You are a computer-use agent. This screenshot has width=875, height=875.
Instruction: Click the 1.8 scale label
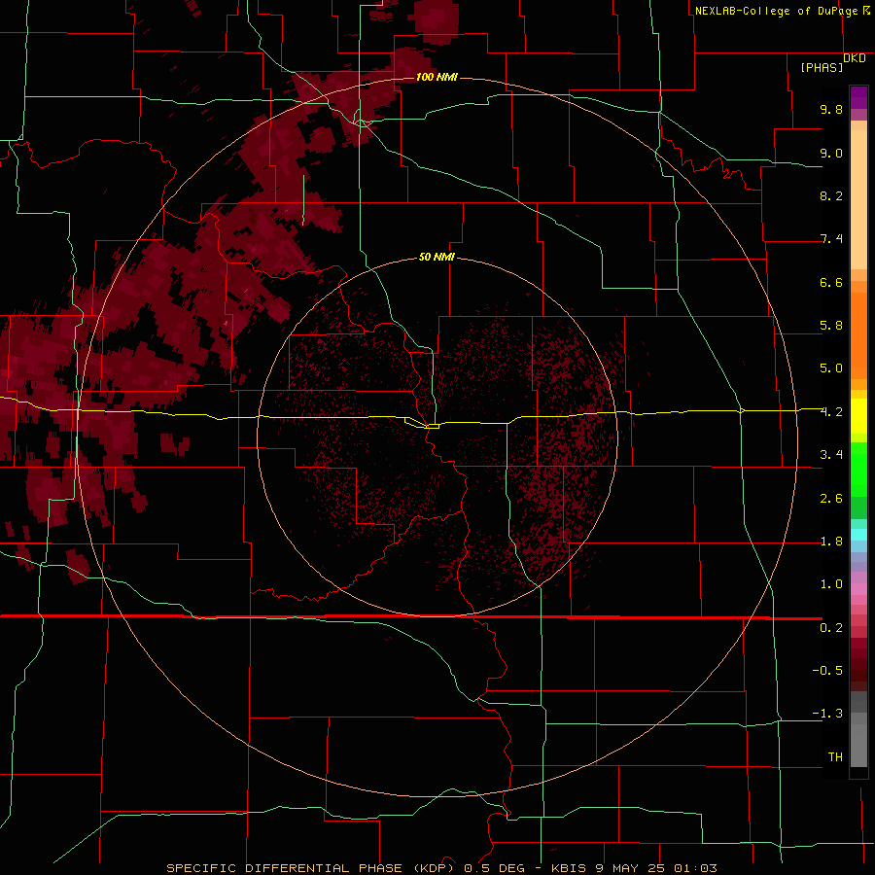click(x=831, y=542)
